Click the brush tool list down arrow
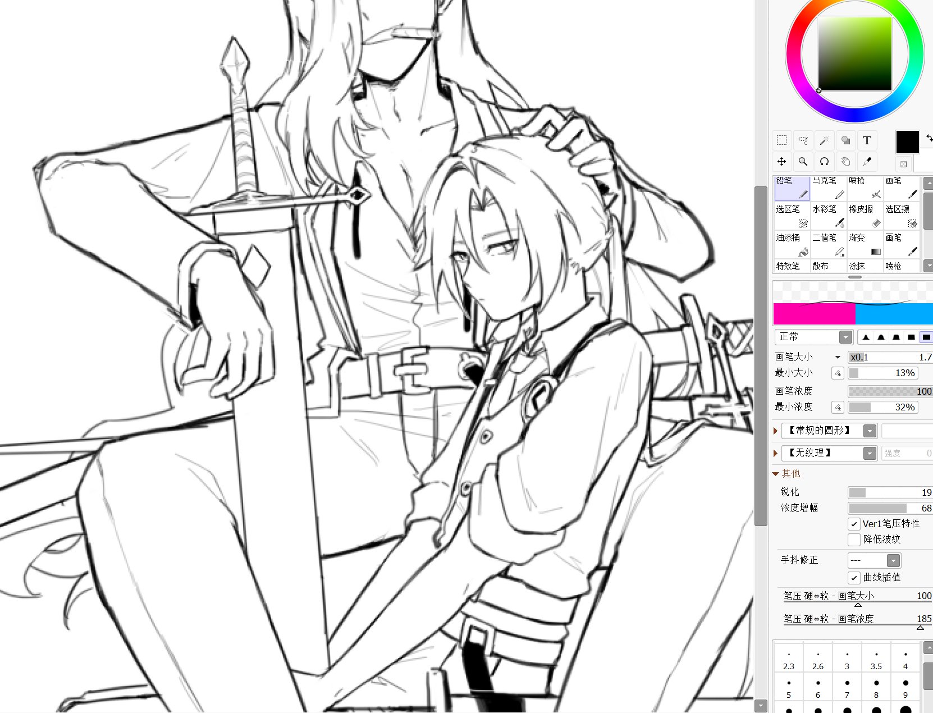The image size is (933, 713). [928, 266]
